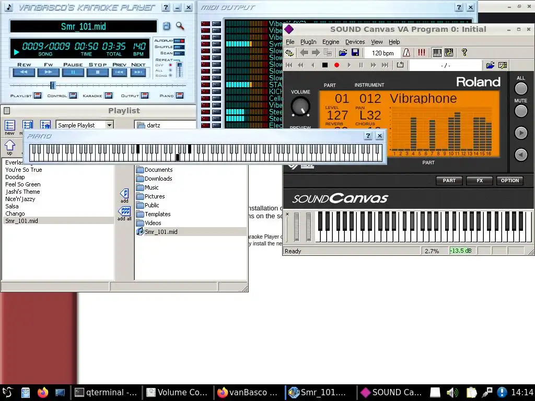Click the song position slider handle
535x401 pixels.
(x=53, y=85)
